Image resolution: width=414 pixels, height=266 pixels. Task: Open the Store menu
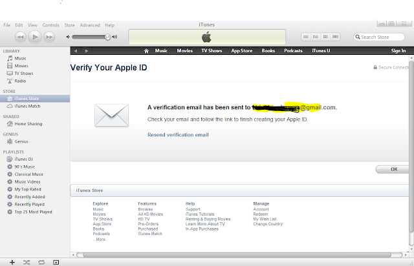pyautogui.click(x=69, y=25)
